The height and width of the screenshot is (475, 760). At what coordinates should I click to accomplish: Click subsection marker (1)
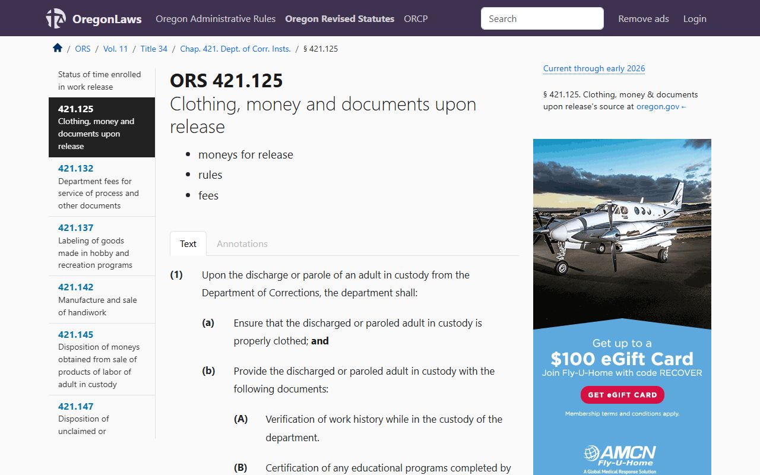point(176,274)
